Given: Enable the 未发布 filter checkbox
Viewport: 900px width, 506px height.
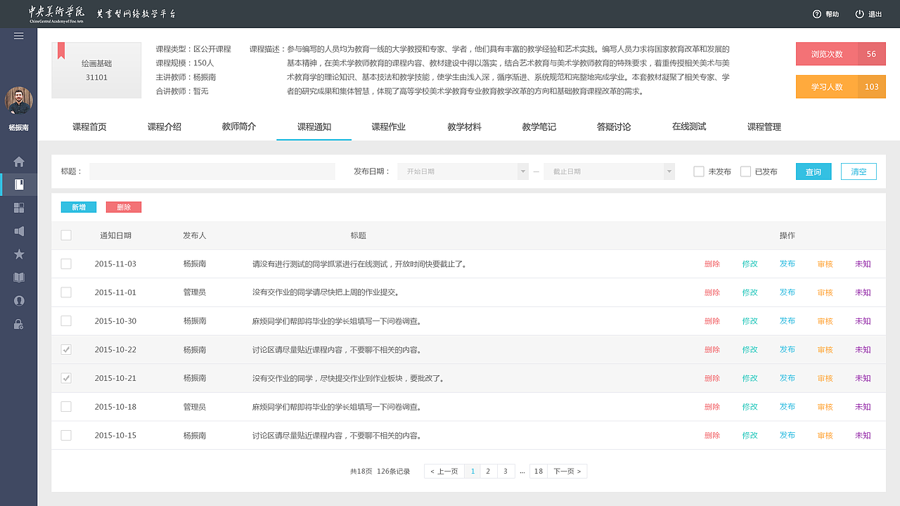Looking at the screenshot, I should (x=698, y=171).
